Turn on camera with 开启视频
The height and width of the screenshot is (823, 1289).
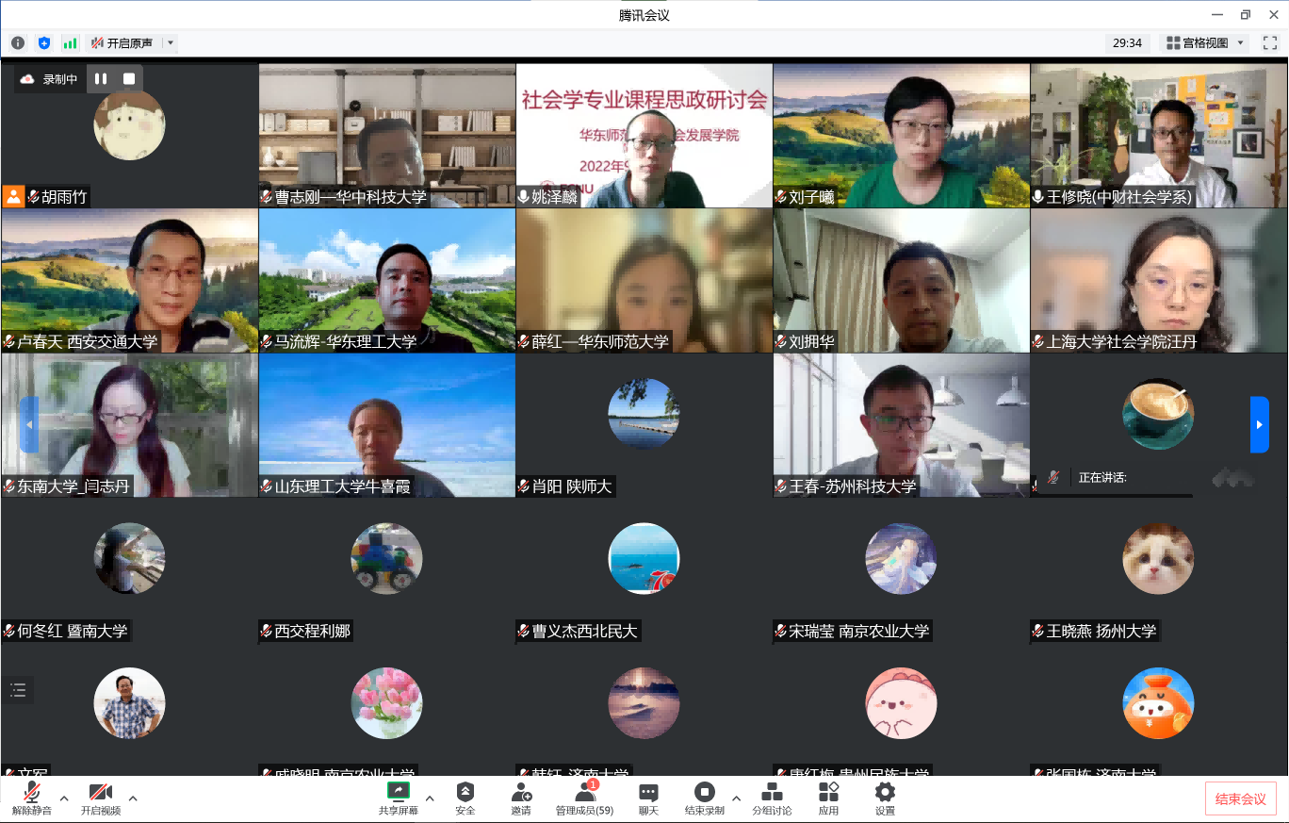[101, 798]
